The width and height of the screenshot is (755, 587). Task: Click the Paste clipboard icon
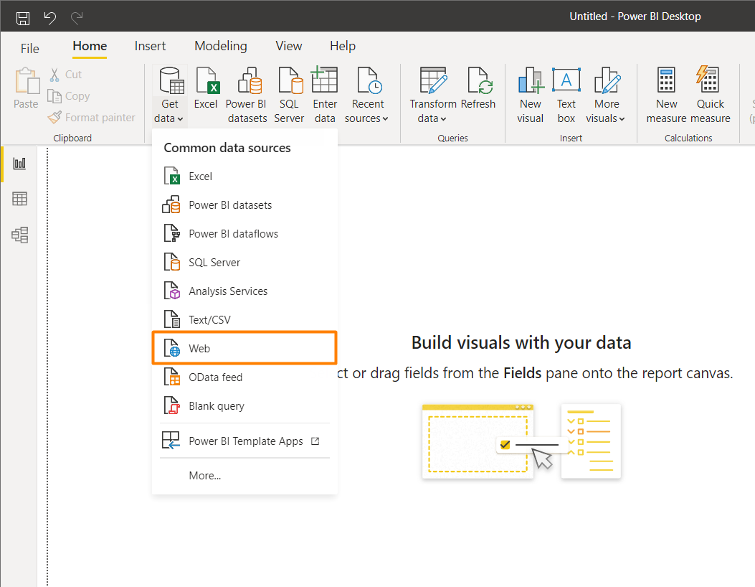[27, 81]
